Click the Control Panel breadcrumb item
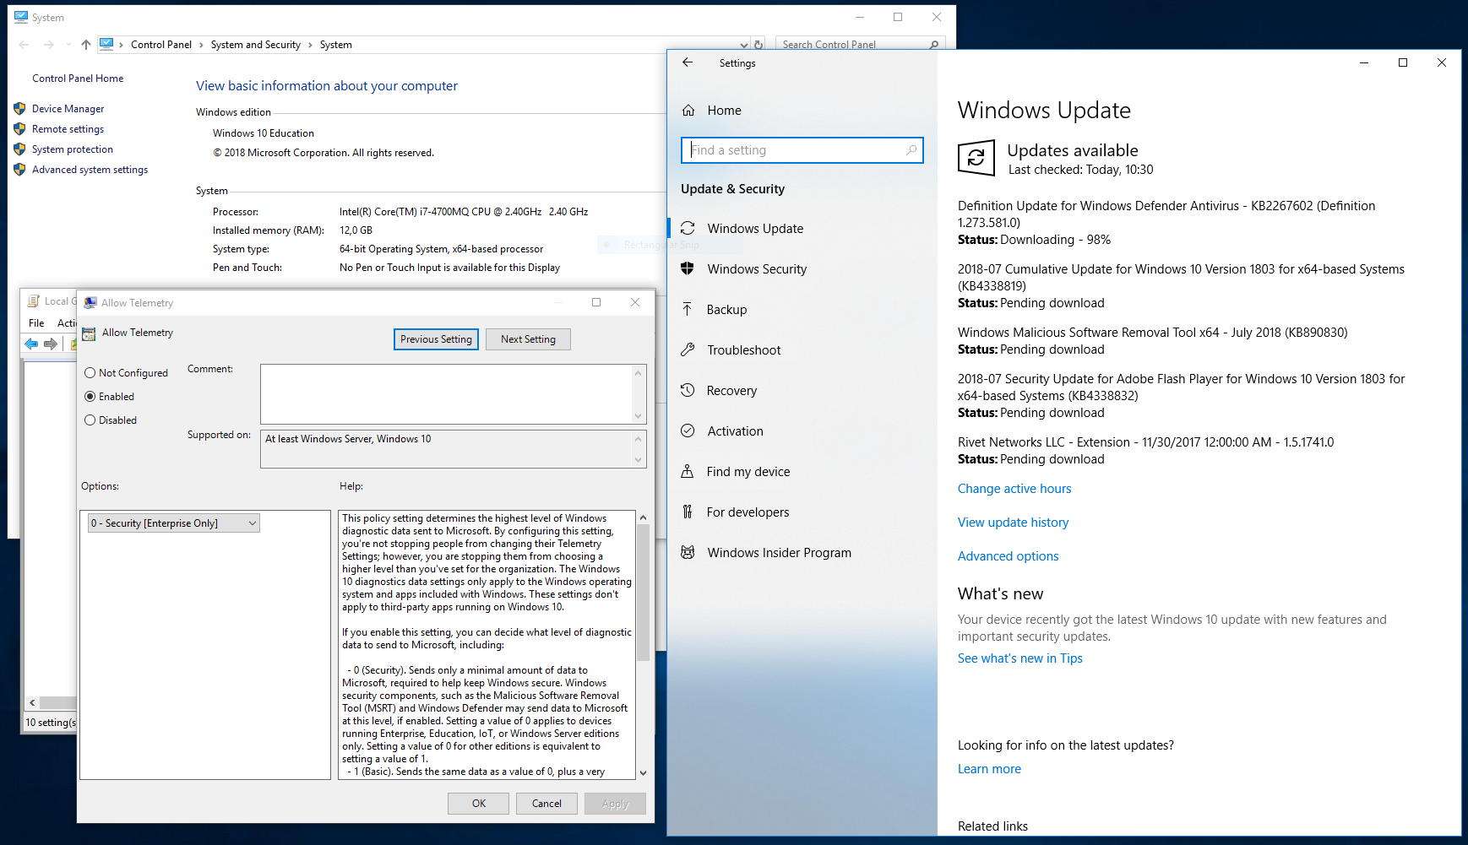This screenshot has width=1468, height=845. pyautogui.click(x=161, y=45)
